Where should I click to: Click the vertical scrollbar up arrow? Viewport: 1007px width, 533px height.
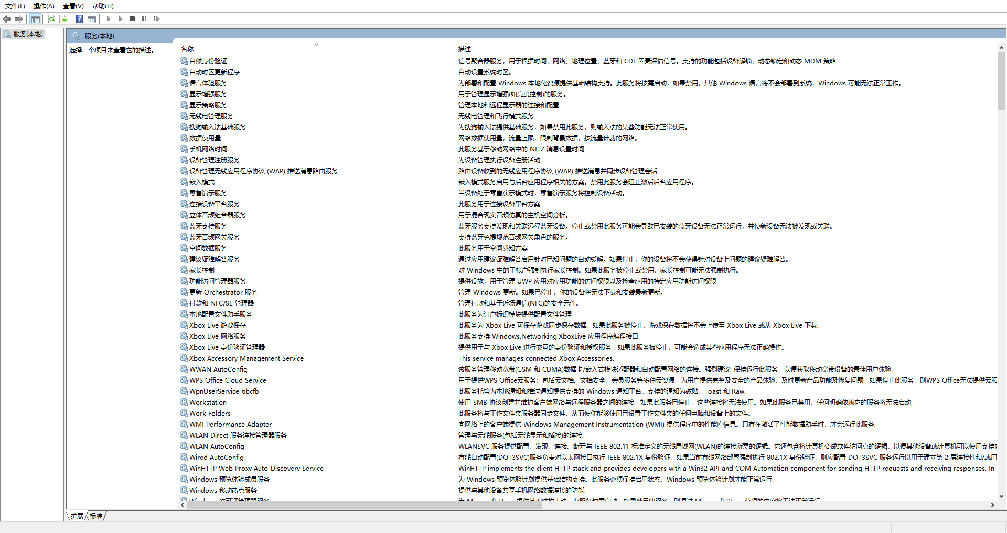click(1001, 48)
